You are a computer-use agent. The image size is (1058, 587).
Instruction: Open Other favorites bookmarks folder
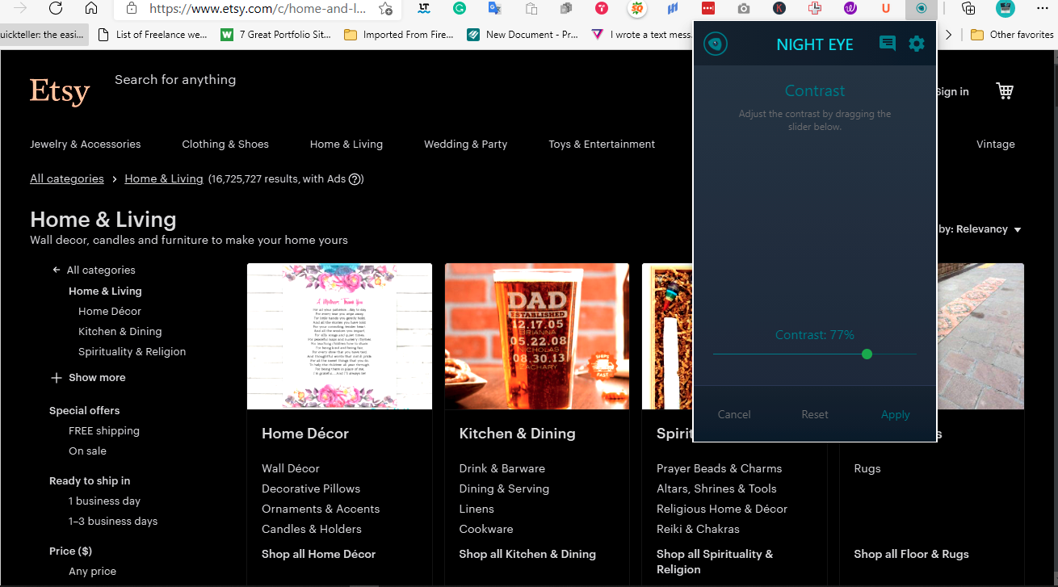pyautogui.click(x=1012, y=35)
